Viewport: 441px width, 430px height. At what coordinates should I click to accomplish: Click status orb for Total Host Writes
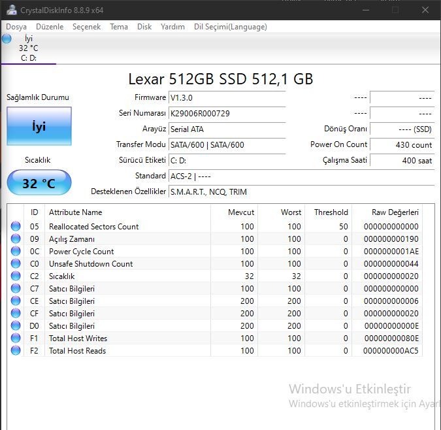(16, 338)
